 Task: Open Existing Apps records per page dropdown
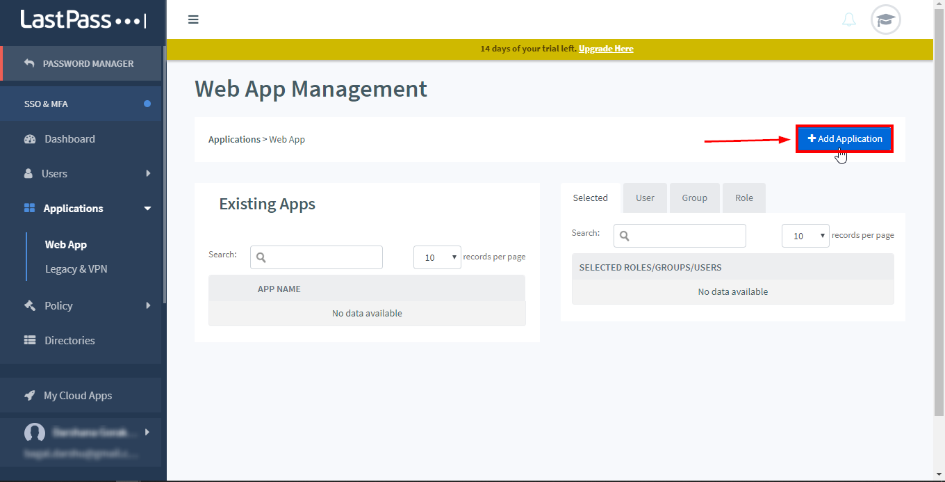437,257
